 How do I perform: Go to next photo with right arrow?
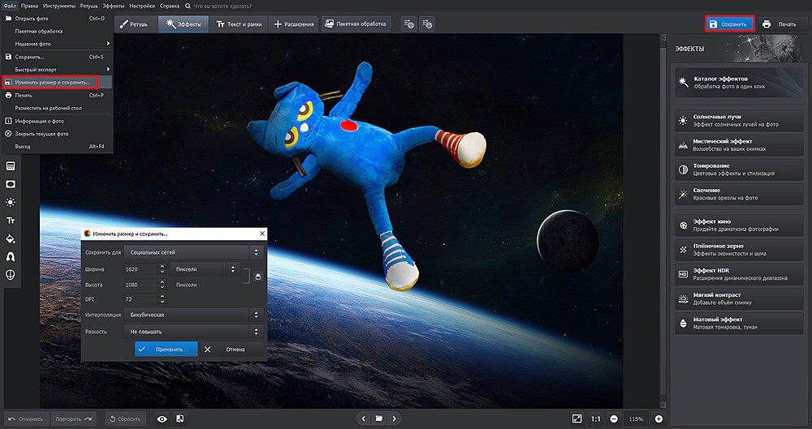click(394, 418)
